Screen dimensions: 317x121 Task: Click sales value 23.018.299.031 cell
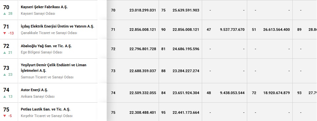[143, 10]
